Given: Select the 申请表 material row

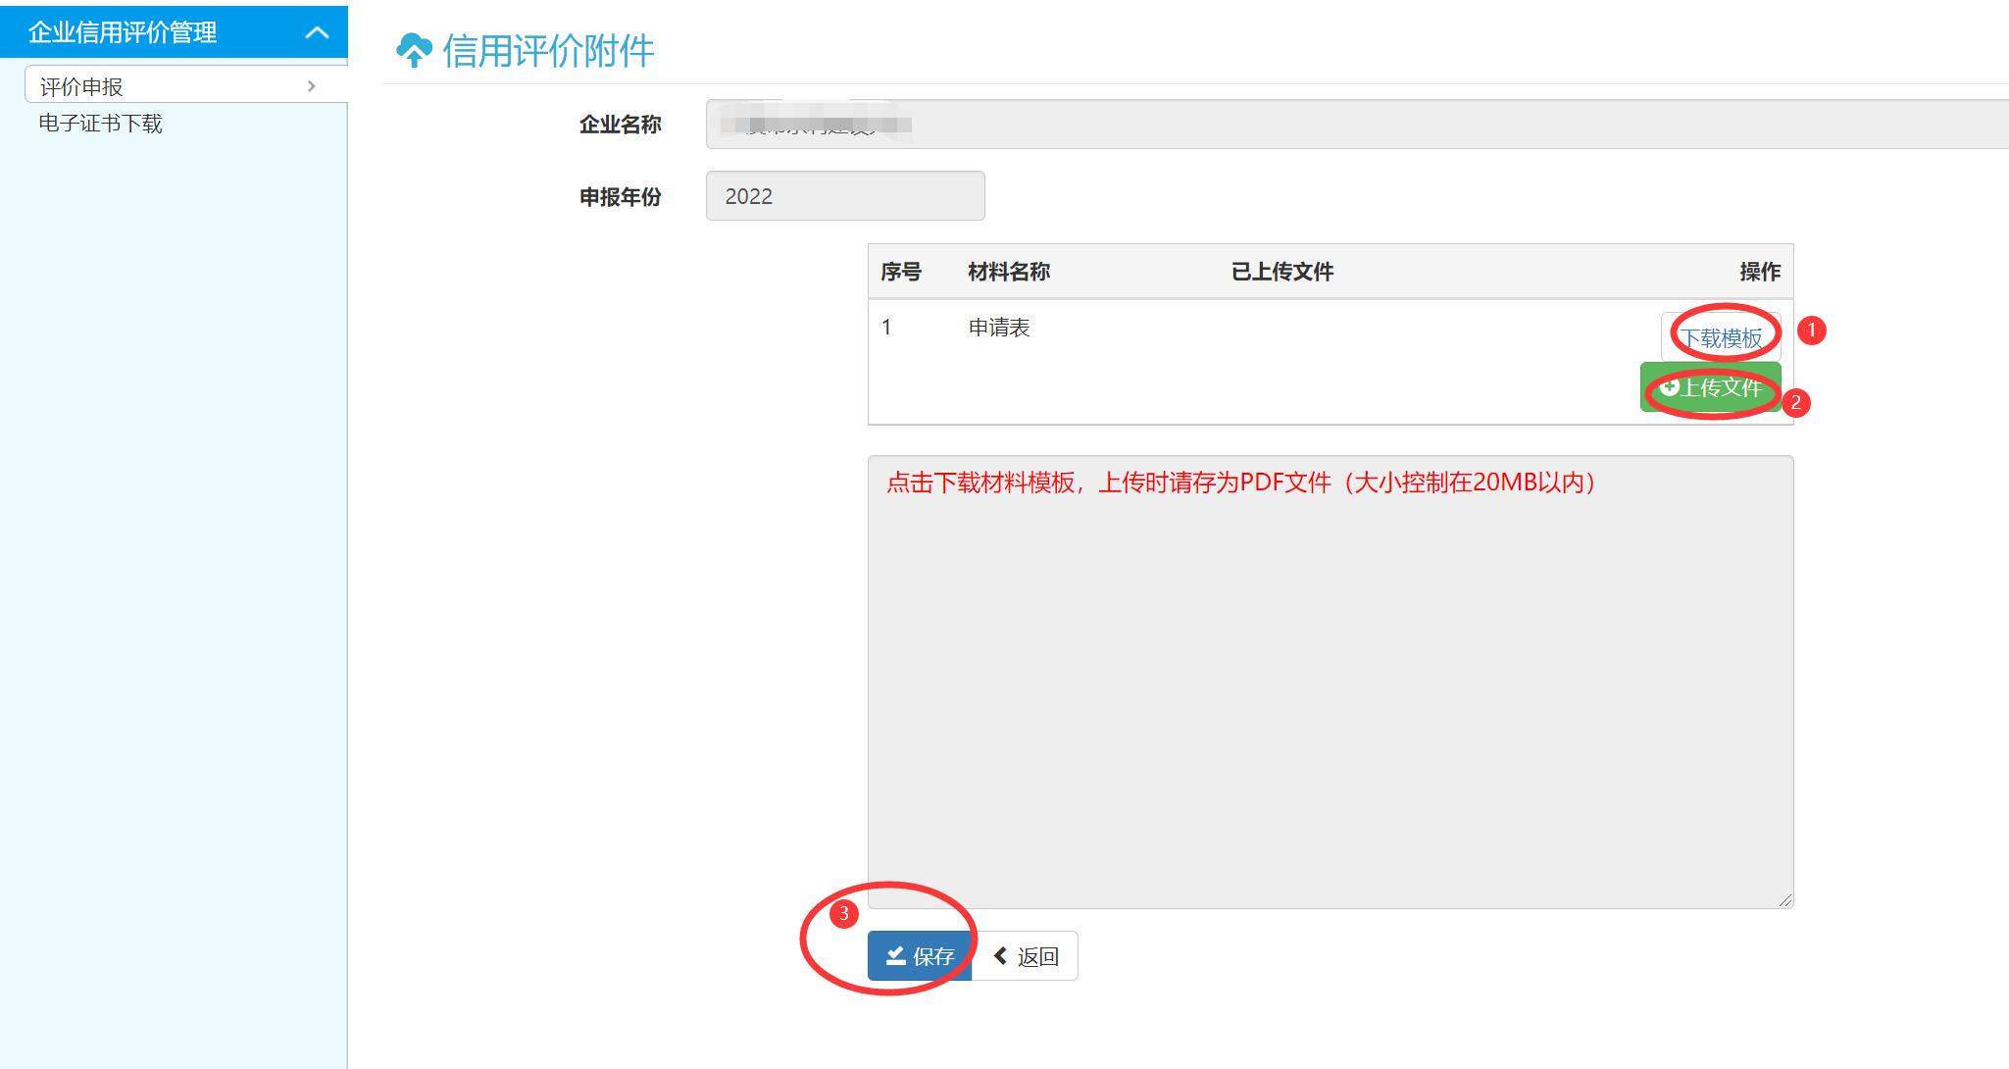Looking at the screenshot, I should (x=999, y=328).
